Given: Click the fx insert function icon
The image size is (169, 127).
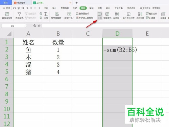Looking at the screenshot, I should (39, 26).
